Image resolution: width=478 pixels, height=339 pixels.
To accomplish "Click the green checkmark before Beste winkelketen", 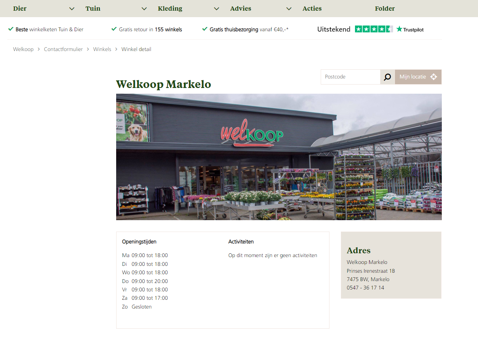I will (11, 29).
